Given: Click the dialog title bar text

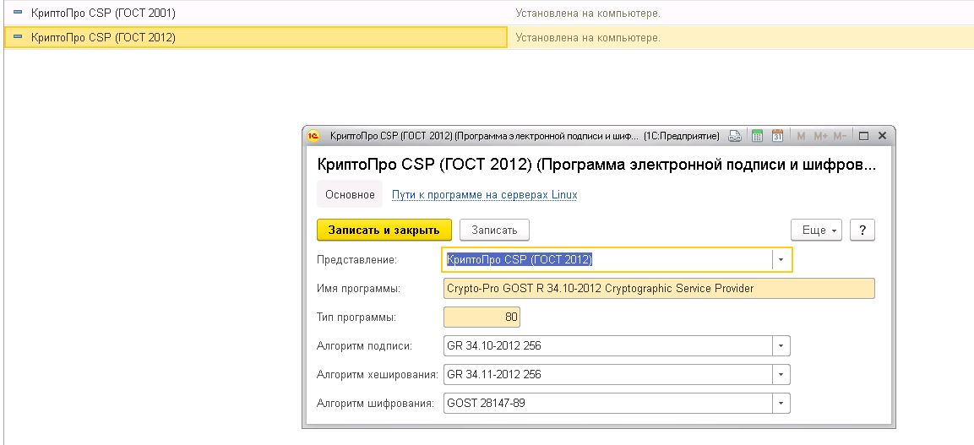Looking at the screenshot, I should pyautogui.click(x=524, y=136).
